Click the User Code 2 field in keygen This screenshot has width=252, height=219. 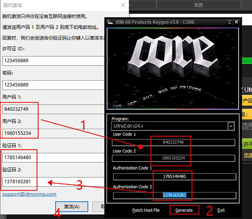(x=173, y=158)
